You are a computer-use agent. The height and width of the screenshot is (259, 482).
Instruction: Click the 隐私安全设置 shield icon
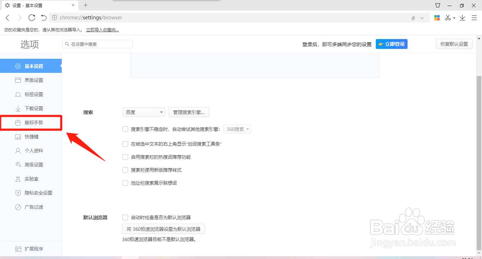point(18,193)
